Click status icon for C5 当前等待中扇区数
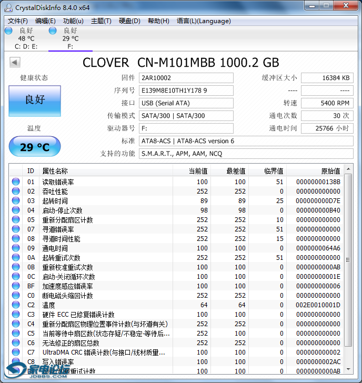 (x=16, y=333)
